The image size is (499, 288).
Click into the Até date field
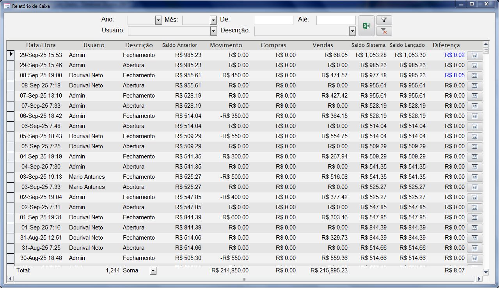coord(336,20)
